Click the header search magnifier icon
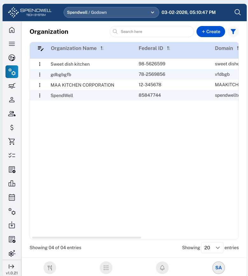The height and width of the screenshot is (276, 248). click(x=238, y=12)
